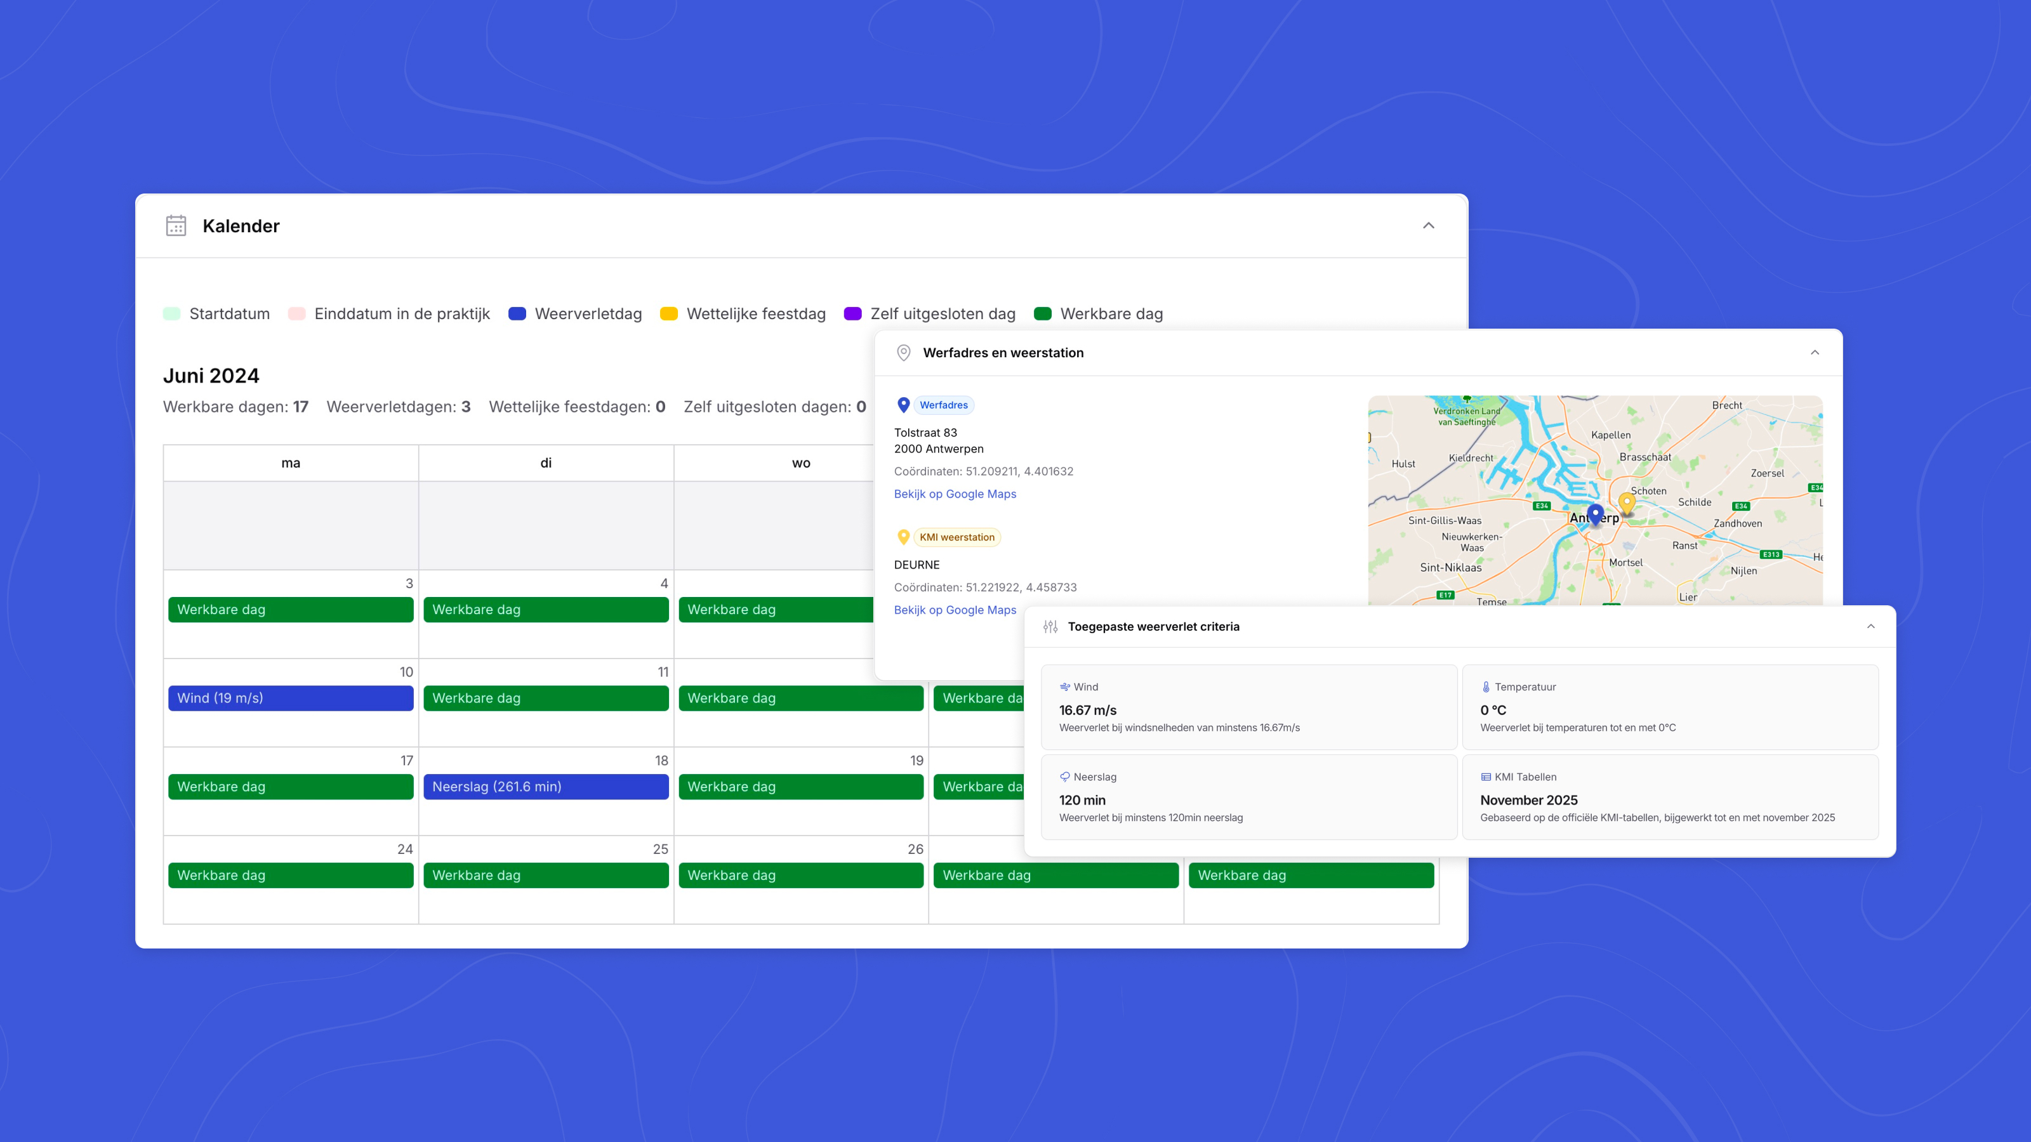
Task: Click 'Coördinaten: 51.221922, 4.458733' text
Action: click(986, 587)
